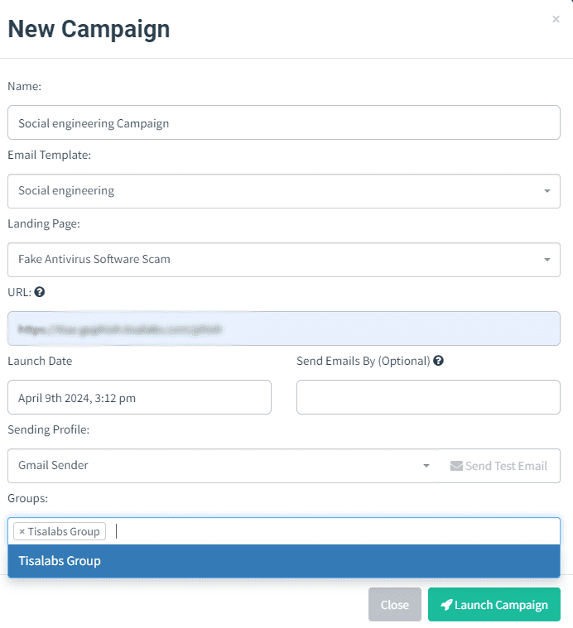Open the Sending Profile dropdown arrow
Viewport: 573px width, 628px height.
pyautogui.click(x=426, y=466)
